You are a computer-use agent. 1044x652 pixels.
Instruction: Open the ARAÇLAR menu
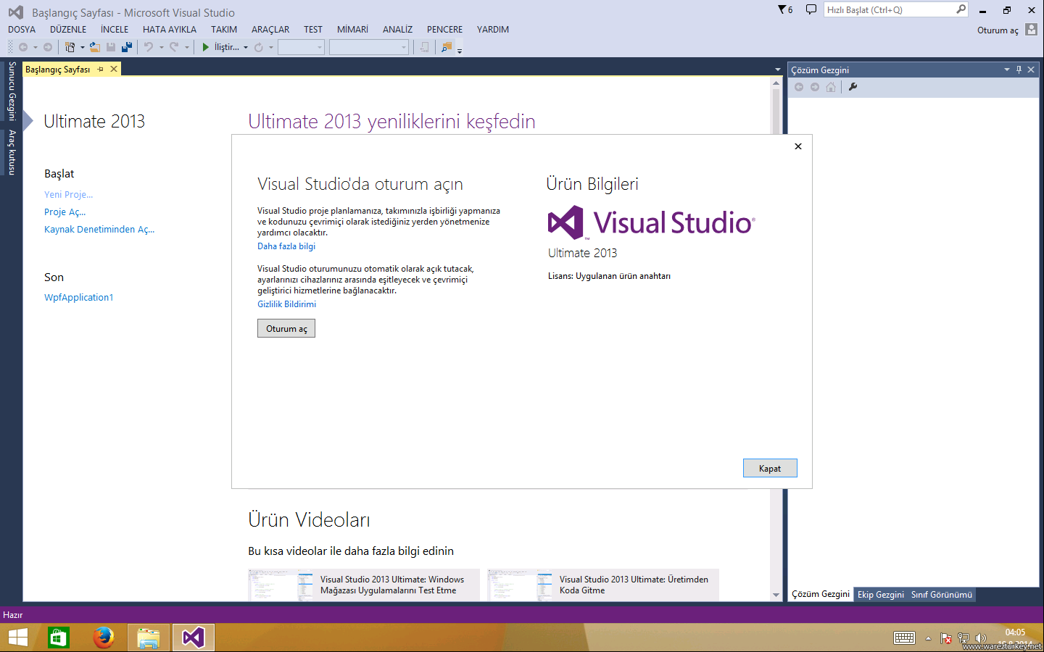click(x=270, y=30)
